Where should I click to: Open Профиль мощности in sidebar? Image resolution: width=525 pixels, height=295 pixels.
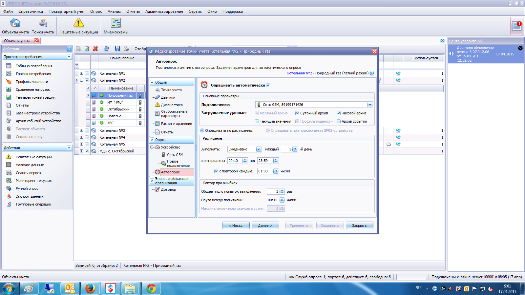click(x=32, y=82)
